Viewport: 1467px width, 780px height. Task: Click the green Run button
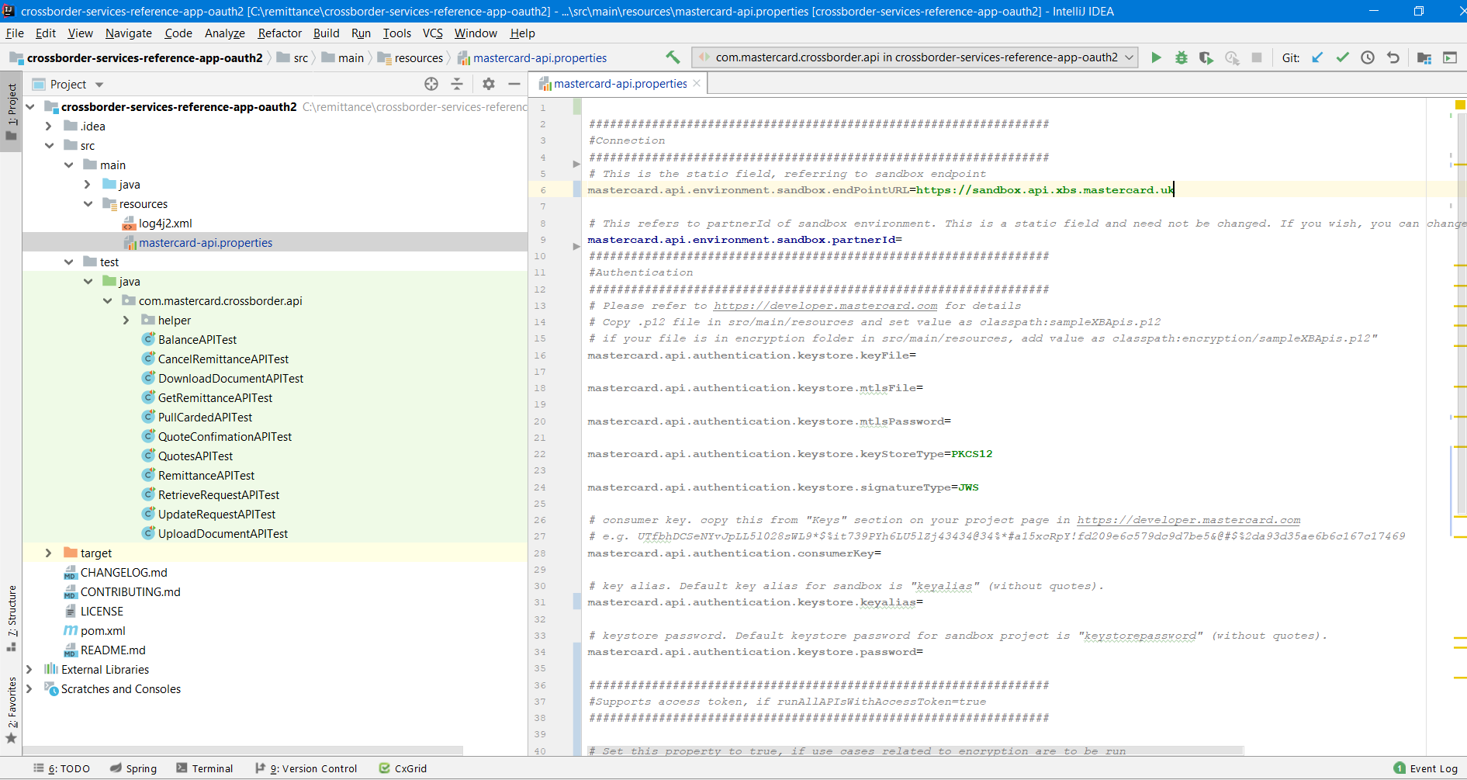point(1156,57)
